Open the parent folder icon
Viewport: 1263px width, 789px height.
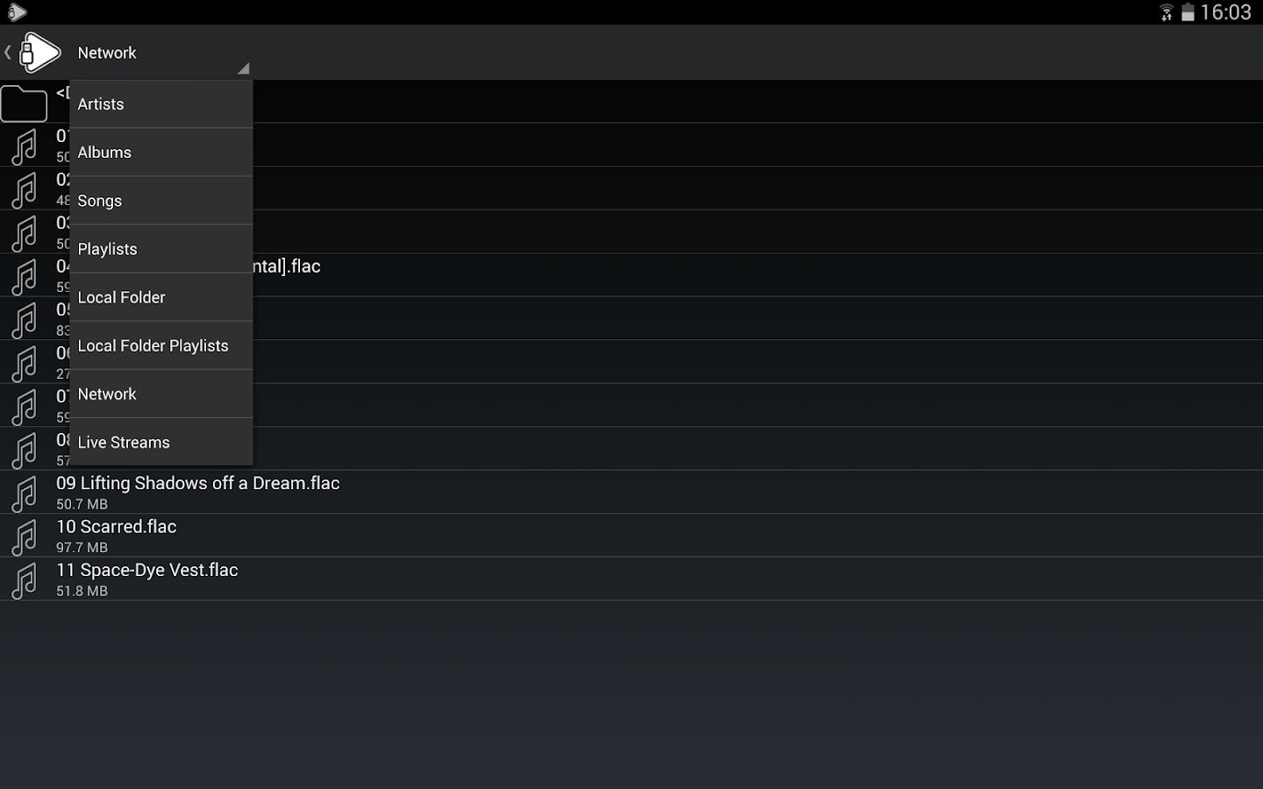[24, 103]
